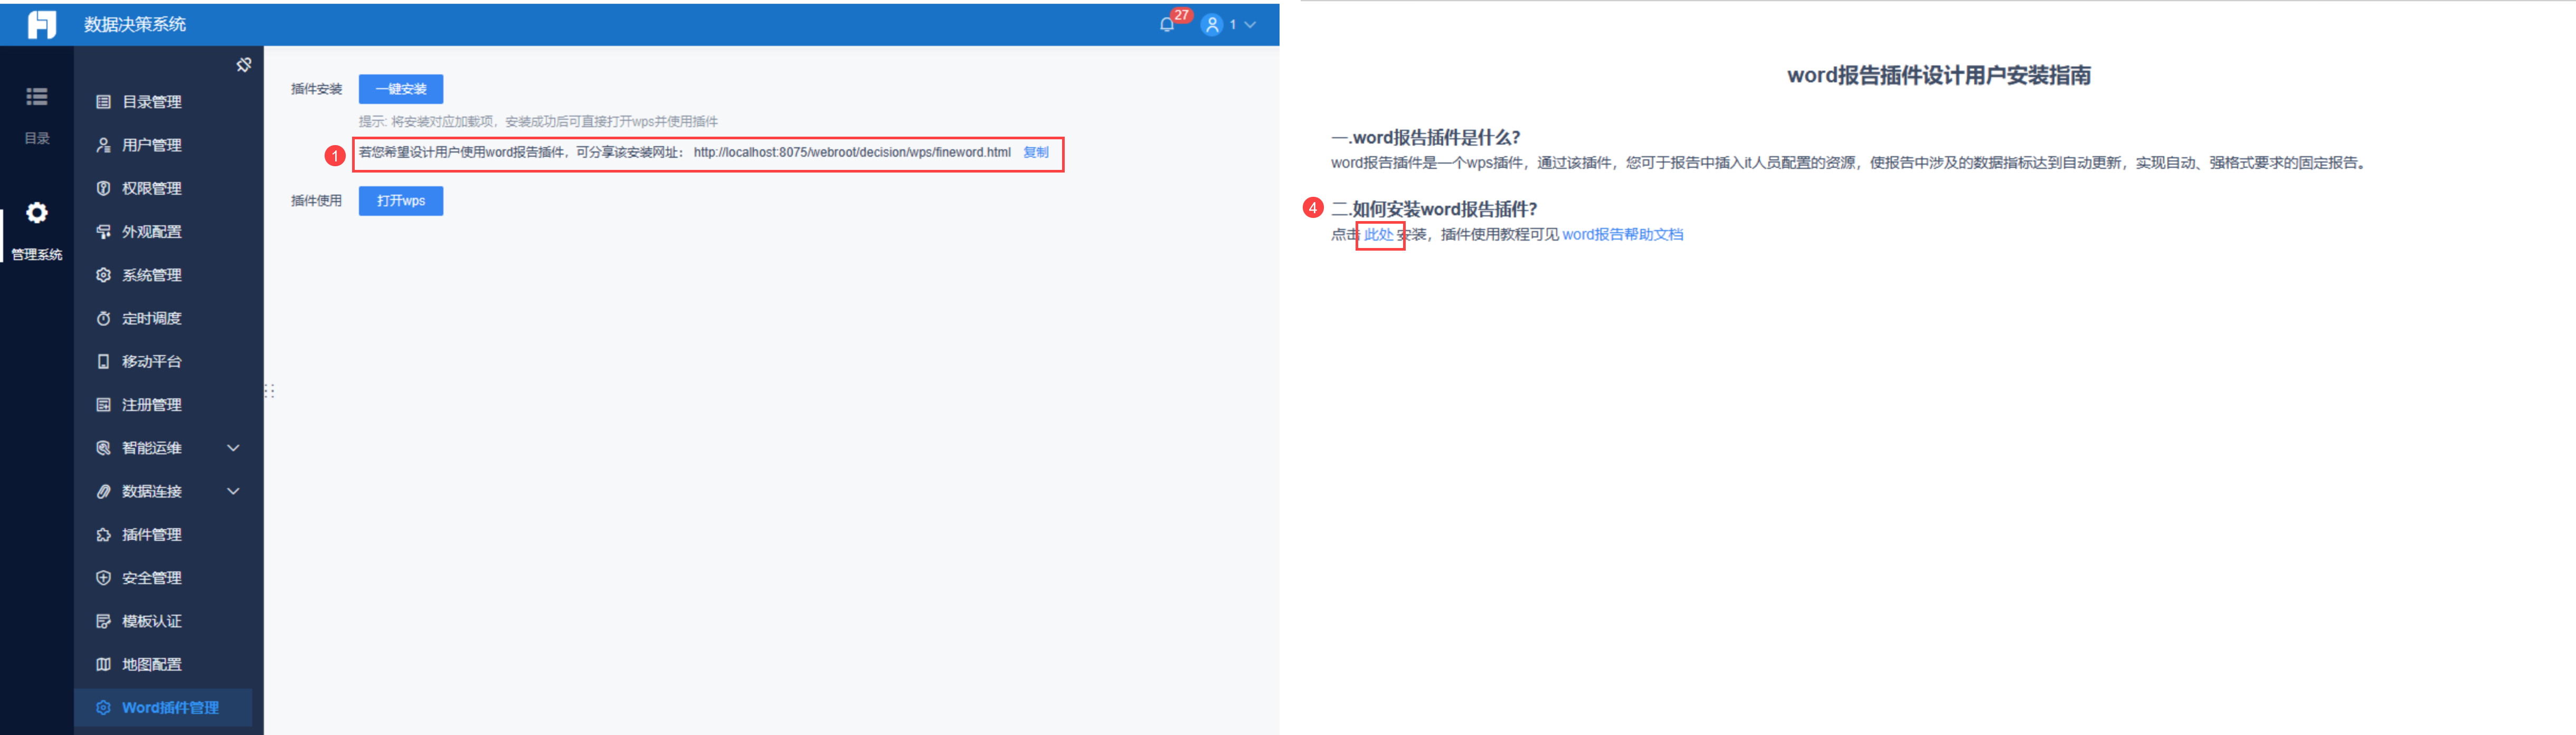Viewport: 2576px width, 735px height.
Task: Expand the 智能运维 chevron
Action: click(233, 448)
